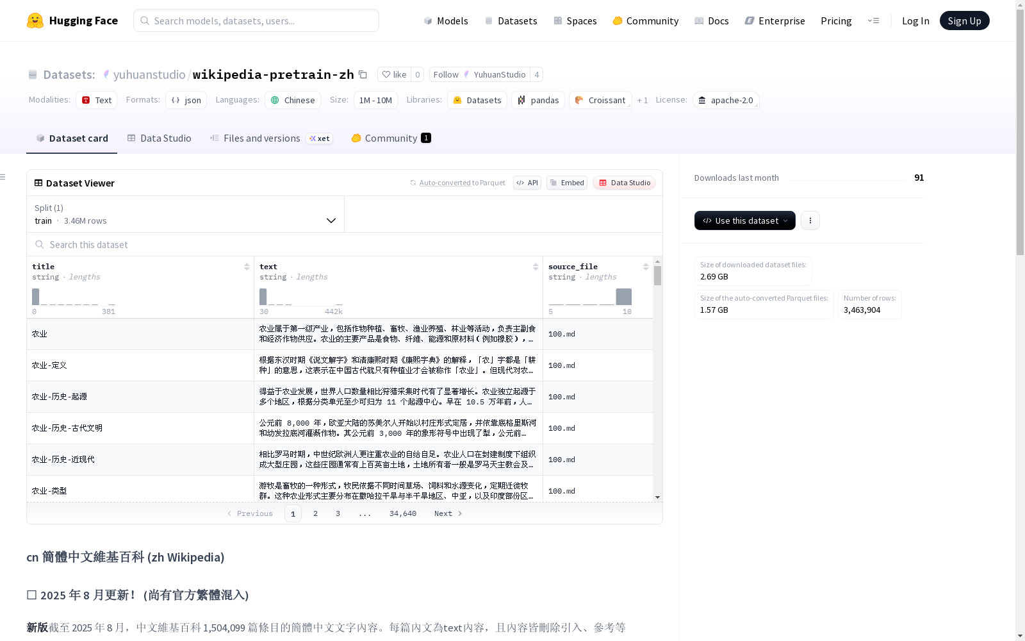The image size is (1025, 641).
Task: Open the yuhuanstudio author link
Action: point(149,74)
